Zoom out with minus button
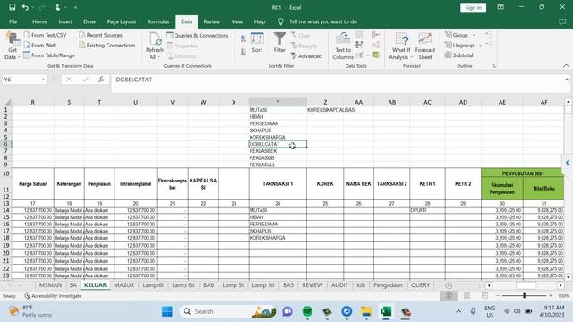This screenshot has width=573, height=322. [x=497, y=296]
